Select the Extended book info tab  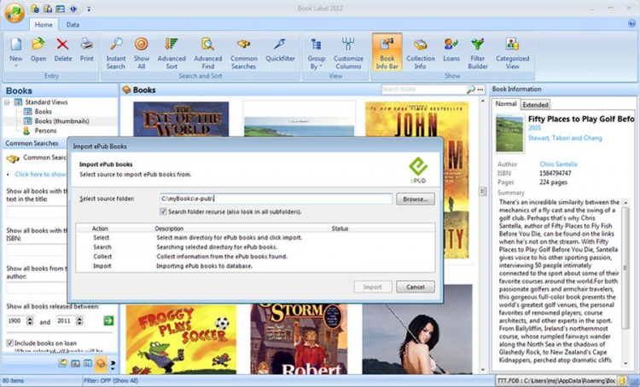[x=536, y=105]
